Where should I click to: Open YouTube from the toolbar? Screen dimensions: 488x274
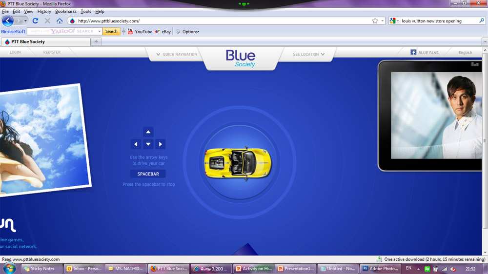tap(140, 31)
